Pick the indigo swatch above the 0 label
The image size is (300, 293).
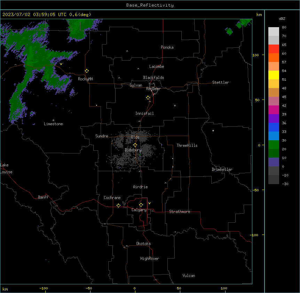pyautogui.click(x=274, y=162)
